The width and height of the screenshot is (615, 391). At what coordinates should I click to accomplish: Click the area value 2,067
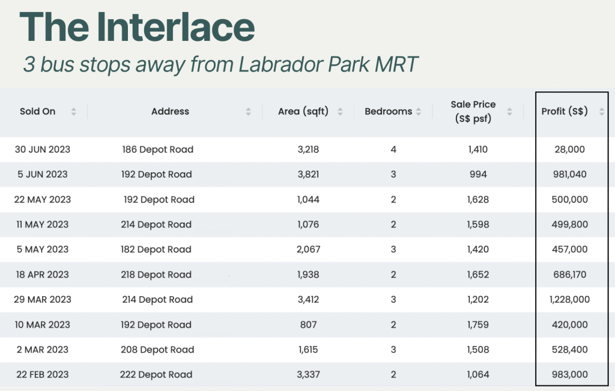[308, 249]
